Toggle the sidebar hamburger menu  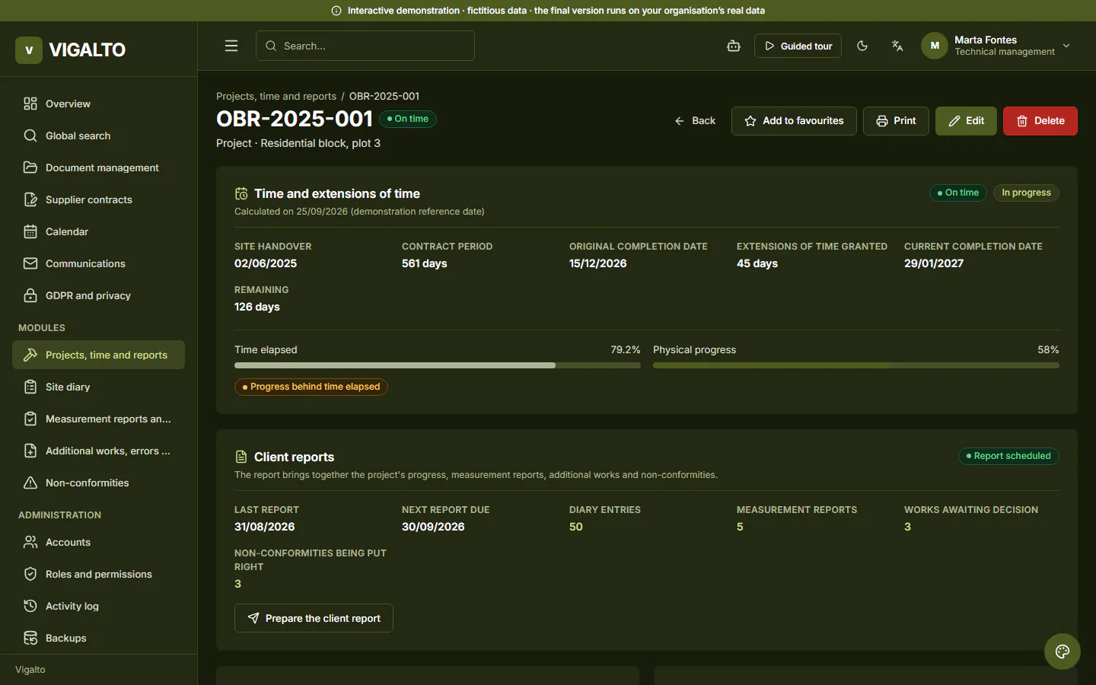(231, 46)
